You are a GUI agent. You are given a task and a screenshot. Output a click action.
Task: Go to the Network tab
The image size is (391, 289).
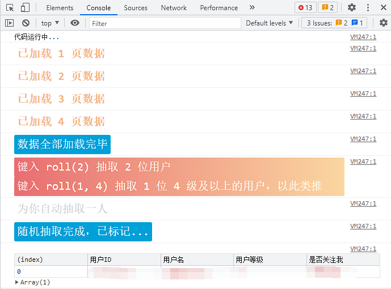(x=174, y=8)
